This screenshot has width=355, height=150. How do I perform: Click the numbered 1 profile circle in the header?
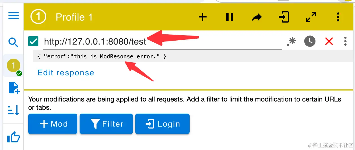pyautogui.click(x=38, y=17)
